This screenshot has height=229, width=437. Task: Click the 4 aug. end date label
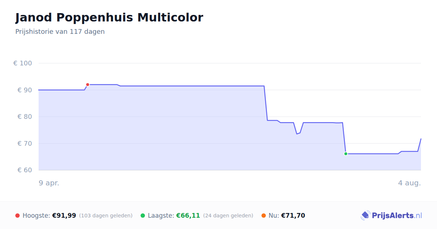tap(409, 183)
